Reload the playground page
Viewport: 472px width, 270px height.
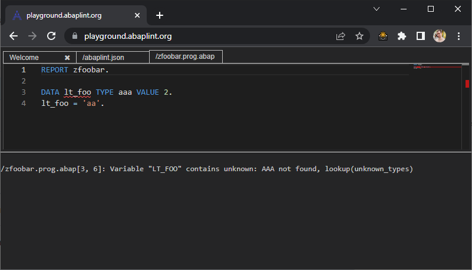(x=51, y=36)
